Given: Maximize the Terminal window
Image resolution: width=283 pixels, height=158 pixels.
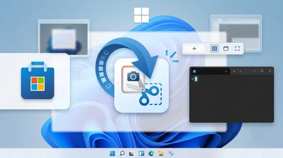Looking at the screenshot, I should click(262, 71).
